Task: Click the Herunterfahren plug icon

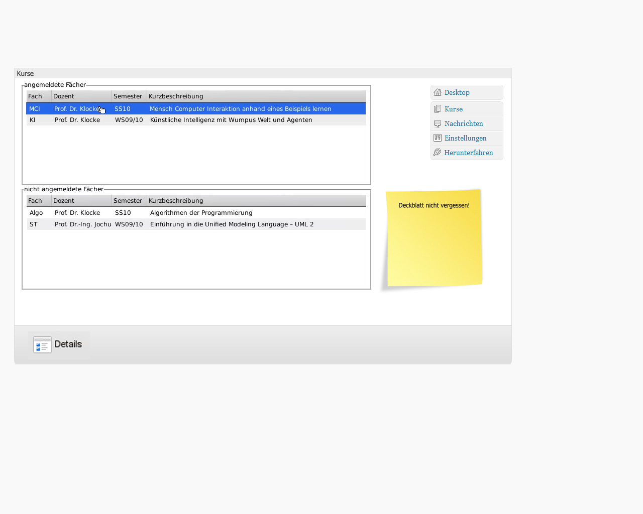Action: pos(438,153)
